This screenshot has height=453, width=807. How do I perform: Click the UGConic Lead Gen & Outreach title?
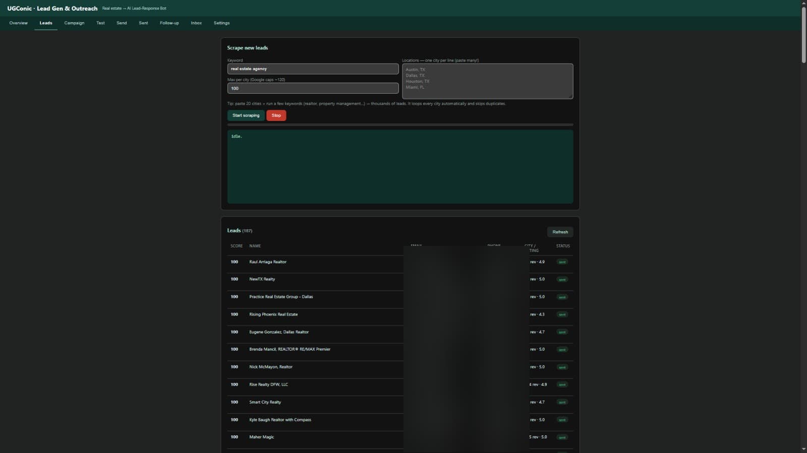point(52,9)
